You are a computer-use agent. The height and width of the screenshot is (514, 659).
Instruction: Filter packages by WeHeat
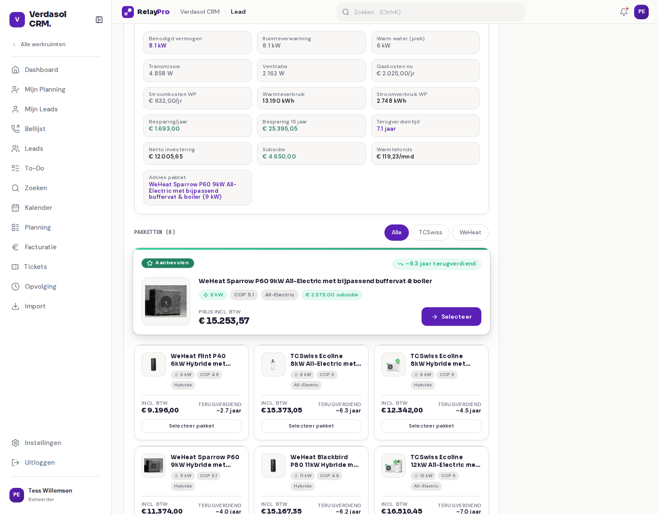[x=470, y=233]
